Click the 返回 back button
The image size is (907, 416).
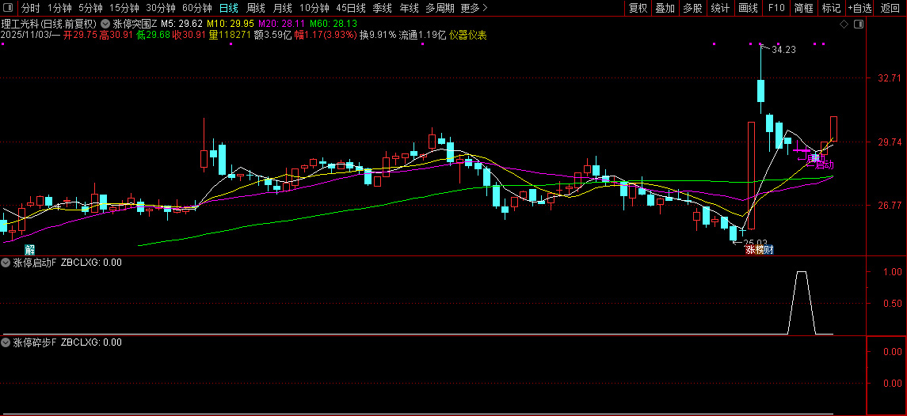pyautogui.click(x=890, y=8)
